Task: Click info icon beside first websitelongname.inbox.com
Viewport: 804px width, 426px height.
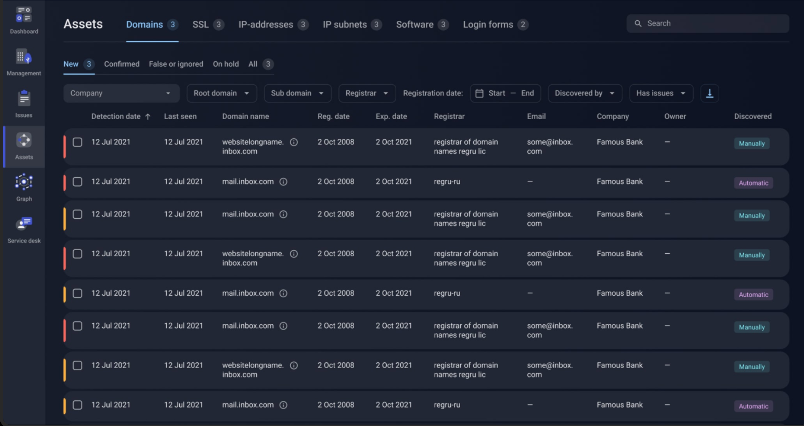Action: [294, 142]
